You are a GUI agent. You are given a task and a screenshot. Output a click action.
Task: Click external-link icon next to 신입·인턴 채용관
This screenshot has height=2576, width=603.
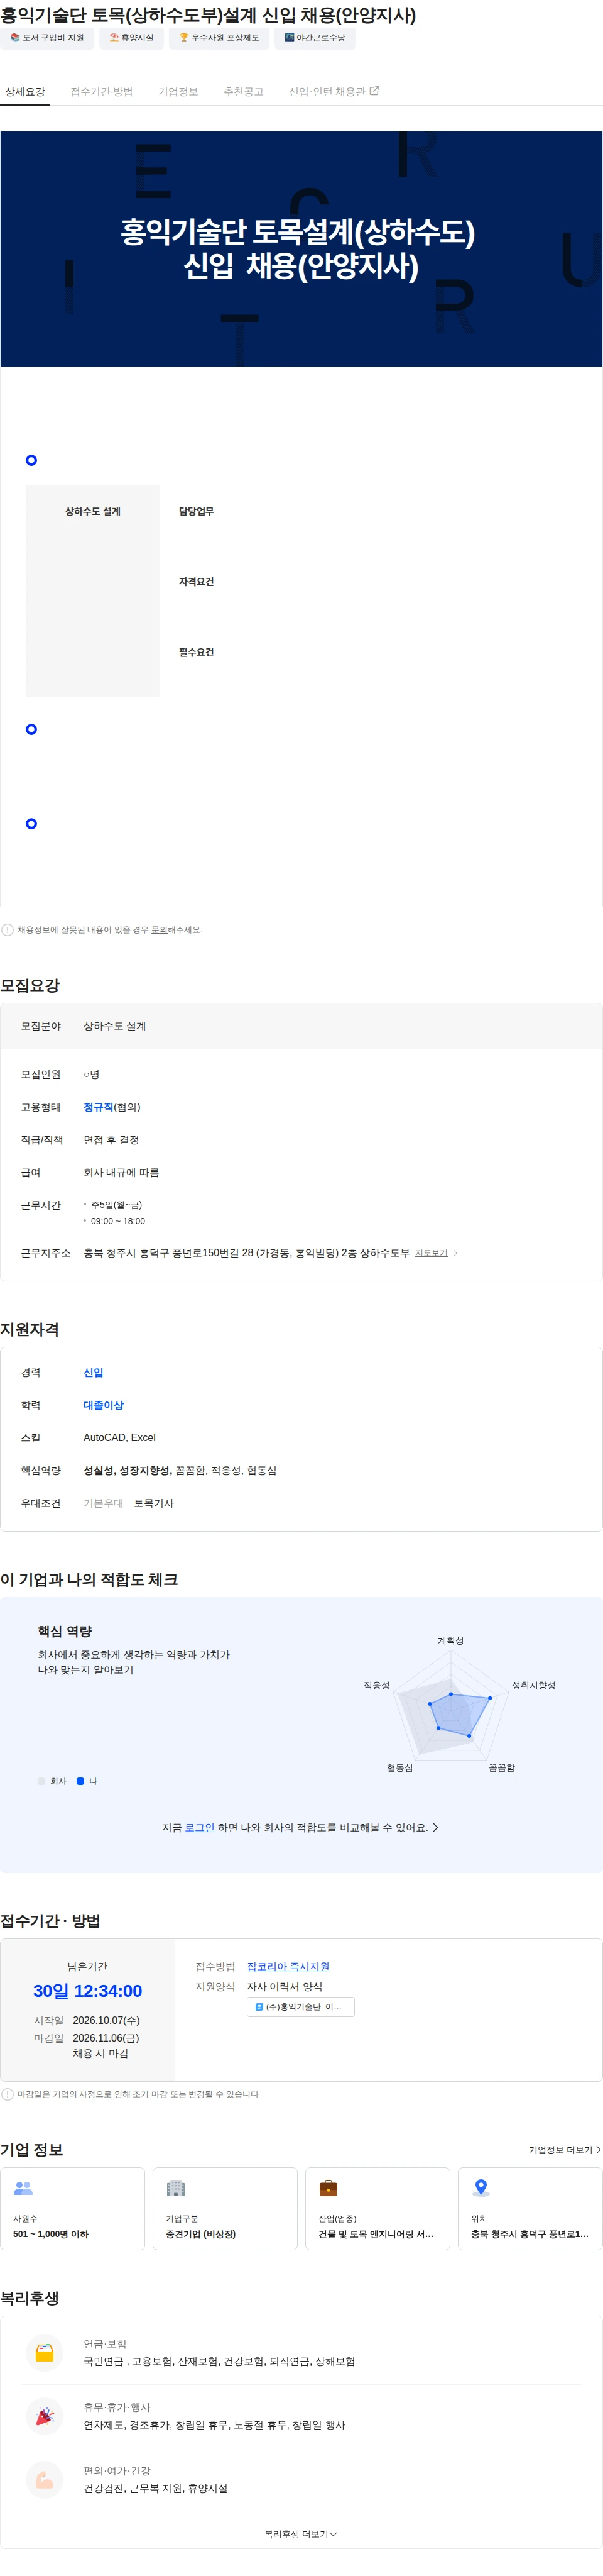pyautogui.click(x=374, y=91)
